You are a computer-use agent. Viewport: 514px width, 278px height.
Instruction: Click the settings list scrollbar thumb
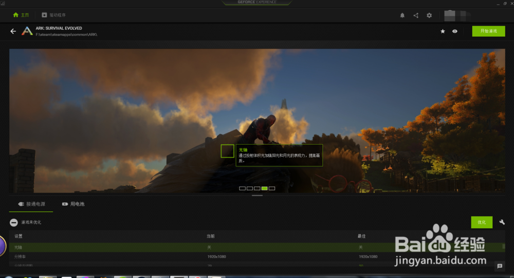504,246
